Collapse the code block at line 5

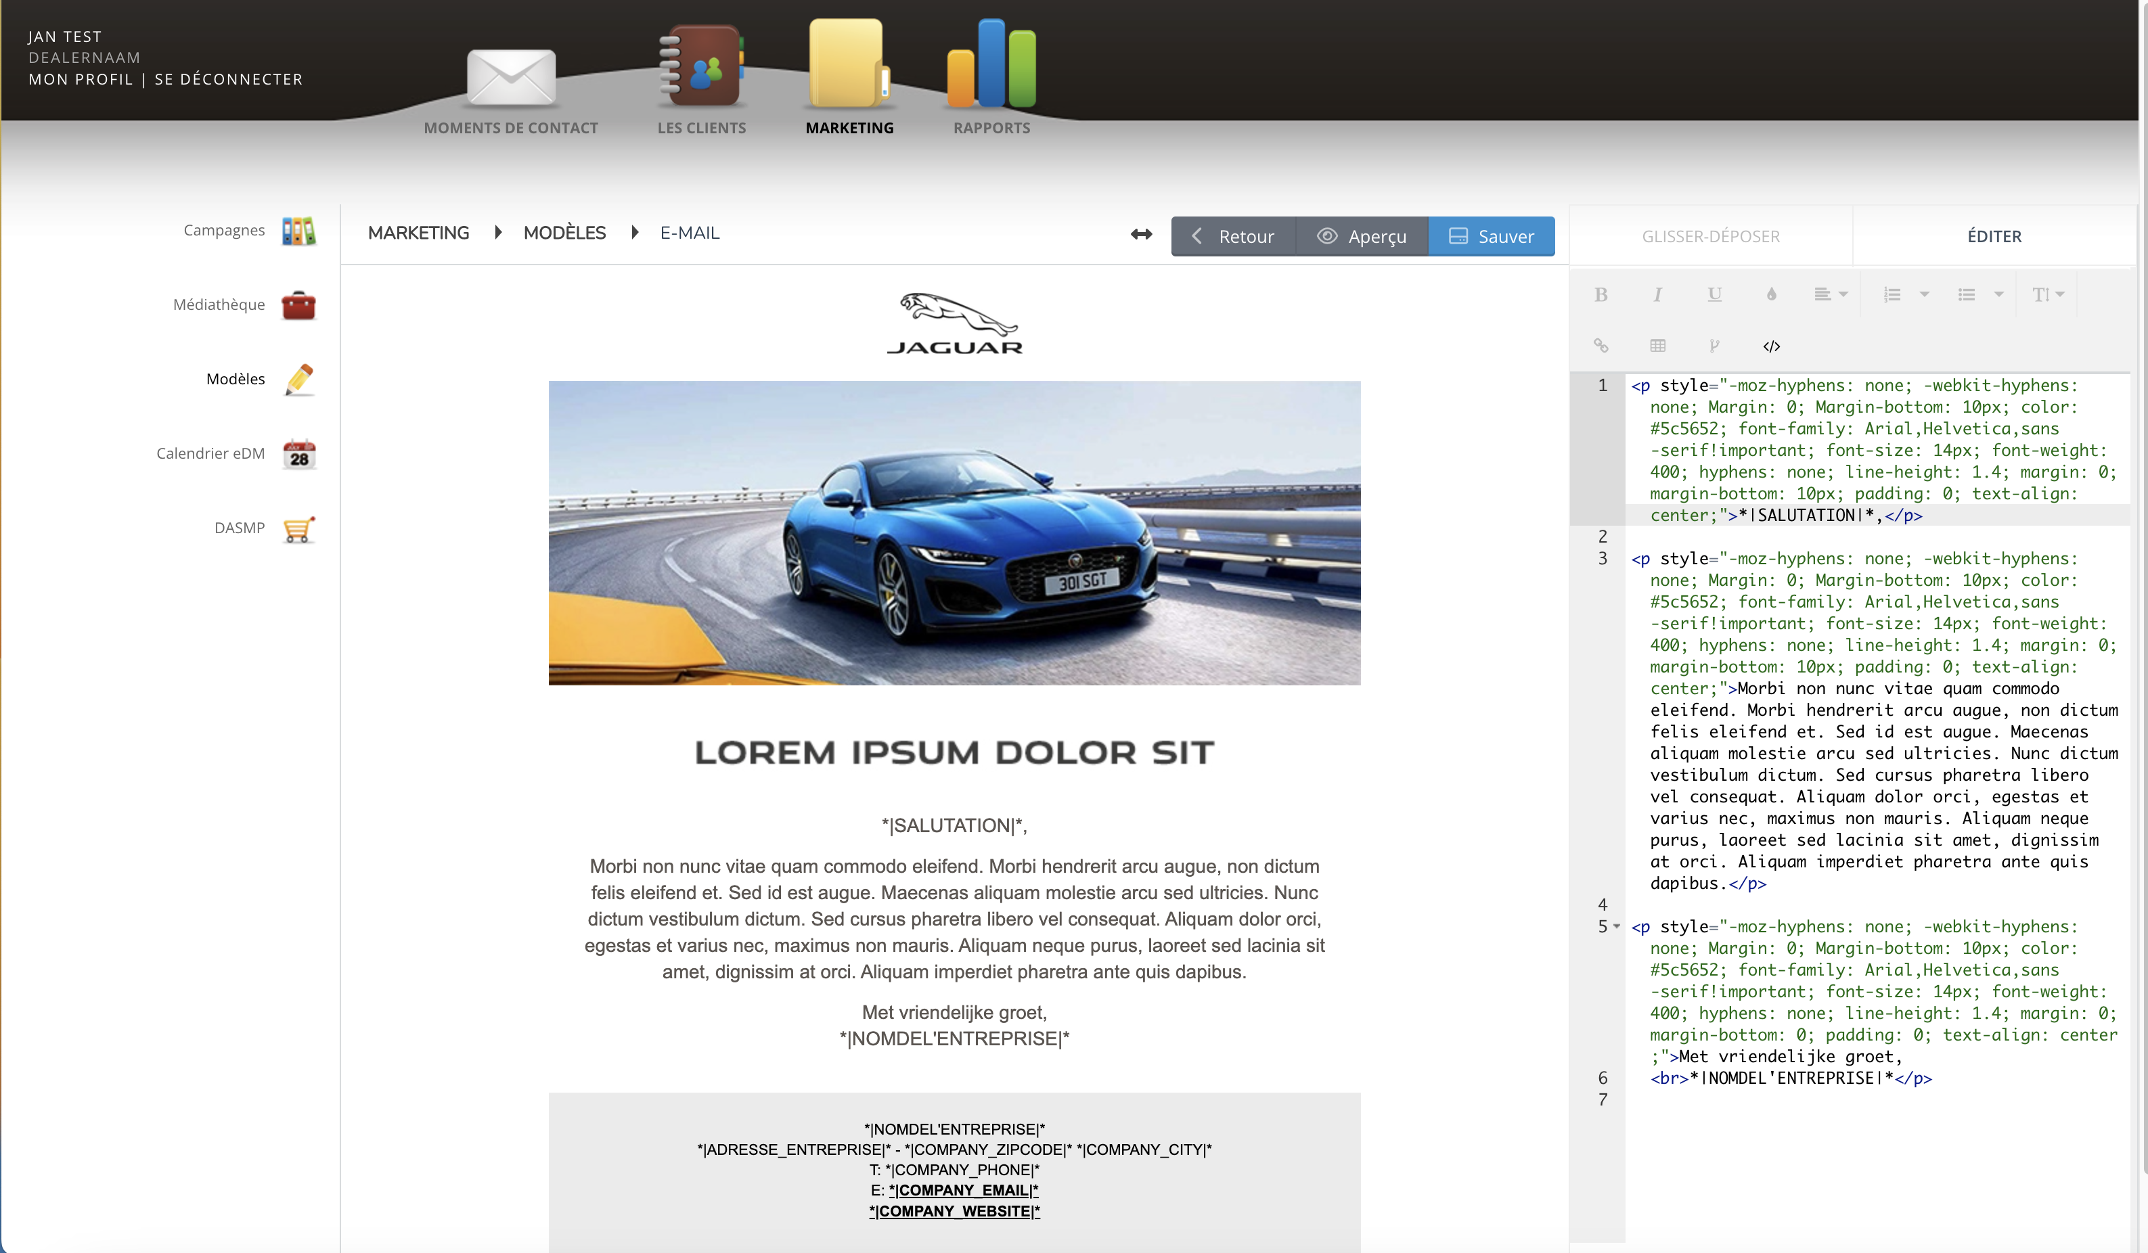[1616, 926]
